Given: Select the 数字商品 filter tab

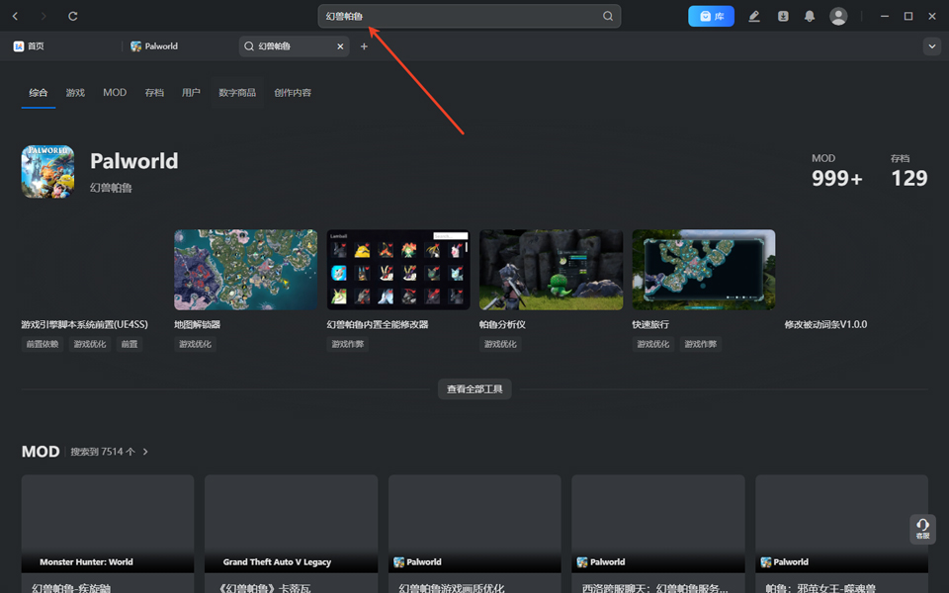Looking at the screenshot, I should tap(237, 93).
